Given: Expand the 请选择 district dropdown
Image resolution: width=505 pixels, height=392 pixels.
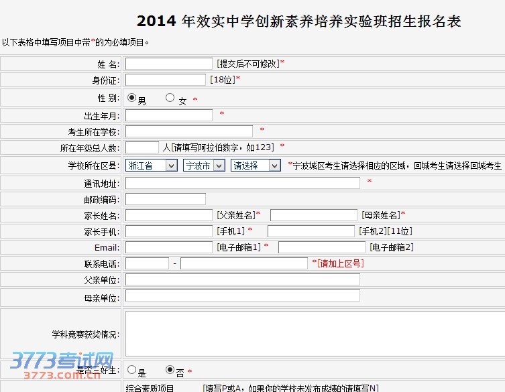Looking at the screenshot, I should 256,166.
